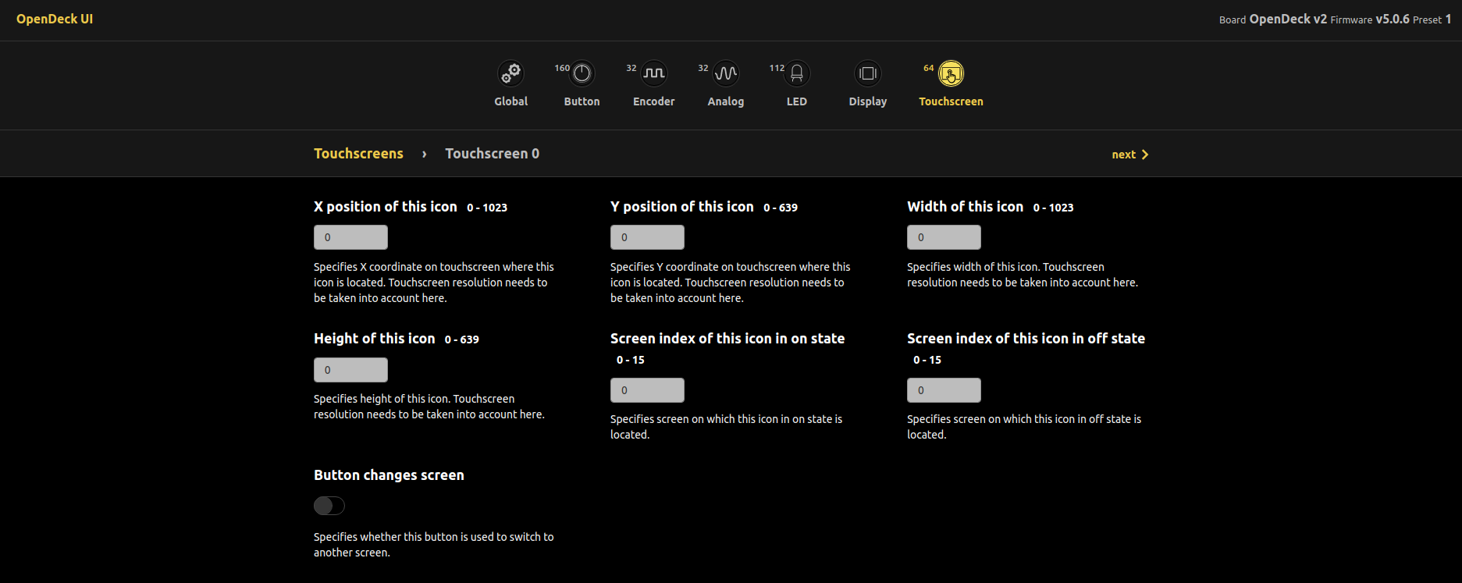The image size is (1462, 583).
Task: Open the Analog sine-wave icon
Action: 726,73
